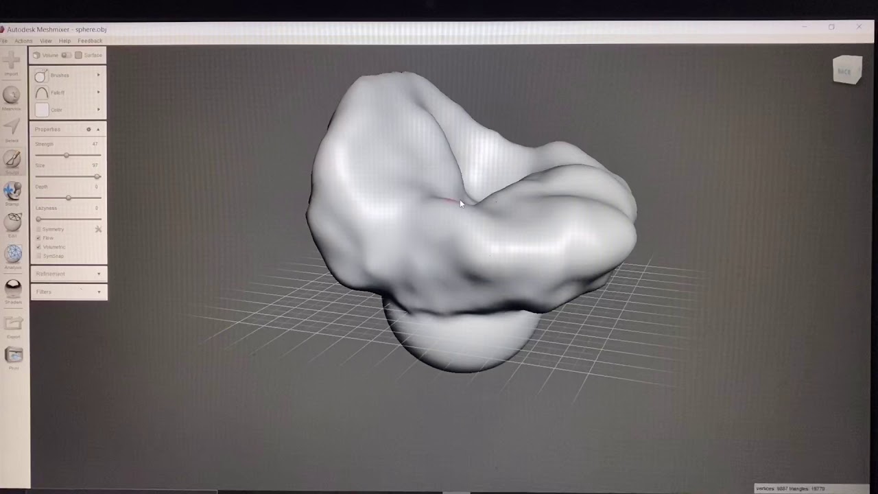878x494 pixels.
Task: Click the Surface label
Action: point(93,55)
